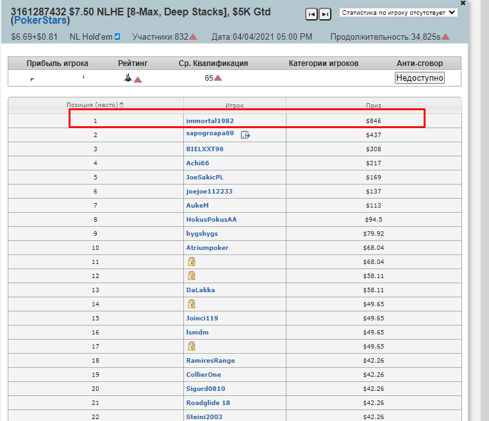Click the ship icon under Рейтинг

pos(128,78)
